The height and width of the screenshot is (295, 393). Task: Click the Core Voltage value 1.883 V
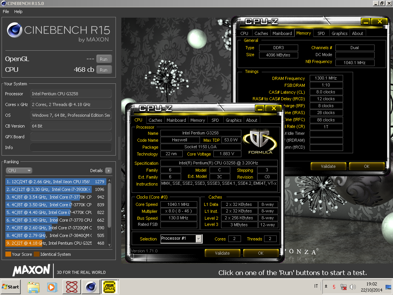[227, 154]
